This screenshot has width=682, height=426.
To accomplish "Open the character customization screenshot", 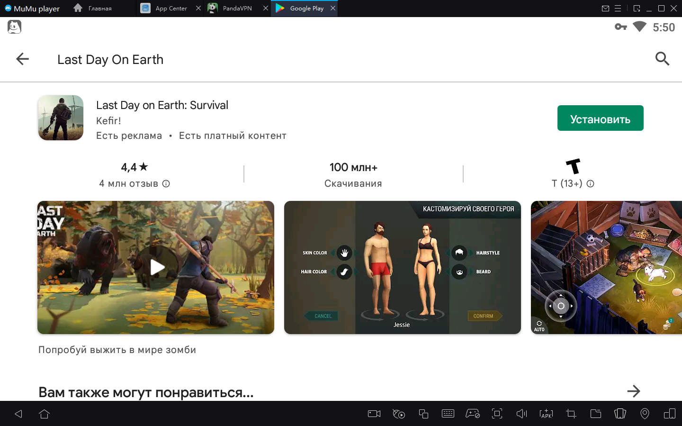I will point(402,267).
